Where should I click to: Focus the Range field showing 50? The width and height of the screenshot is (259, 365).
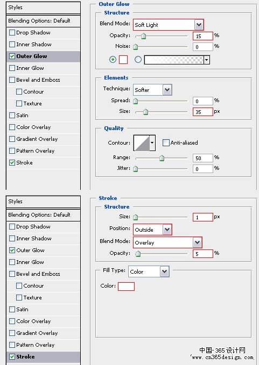point(203,158)
